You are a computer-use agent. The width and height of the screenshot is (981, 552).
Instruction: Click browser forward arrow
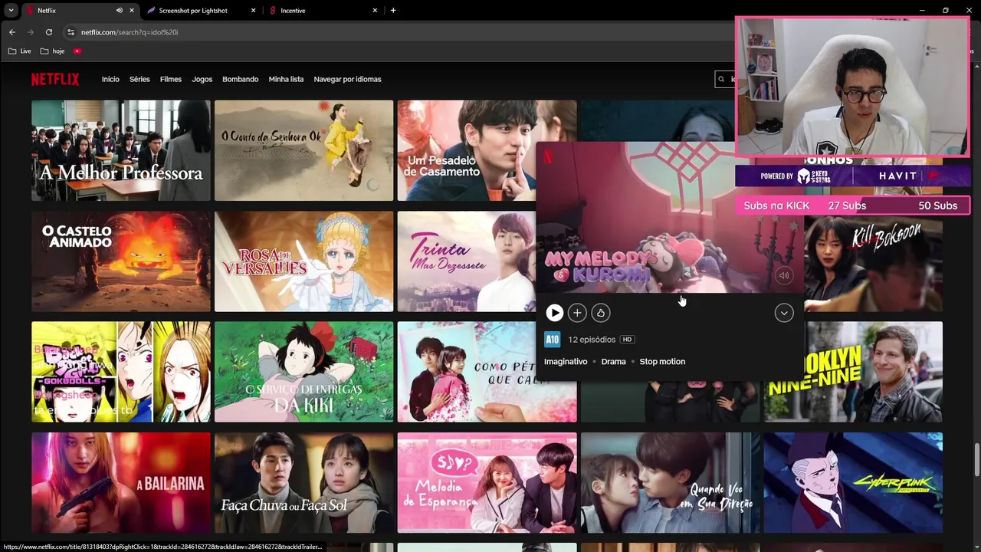[31, 32]
